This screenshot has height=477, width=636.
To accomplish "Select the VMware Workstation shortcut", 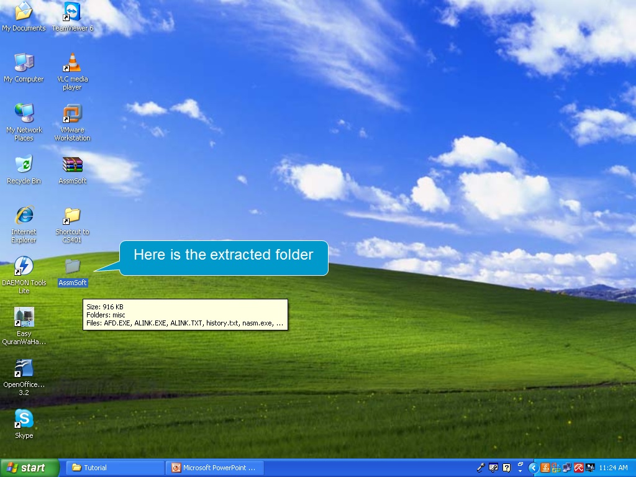I will click(x=72, y=122).
